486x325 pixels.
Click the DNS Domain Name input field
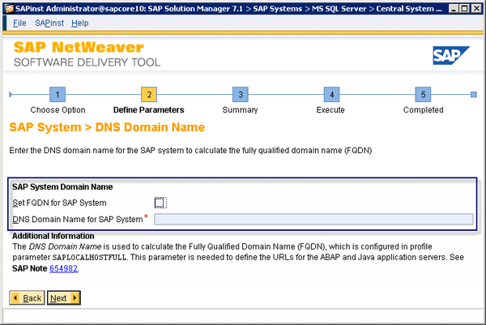tap(313, 219)
